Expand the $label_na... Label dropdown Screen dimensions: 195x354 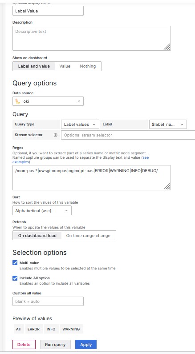pyautogui.click(x=168, y=125)
